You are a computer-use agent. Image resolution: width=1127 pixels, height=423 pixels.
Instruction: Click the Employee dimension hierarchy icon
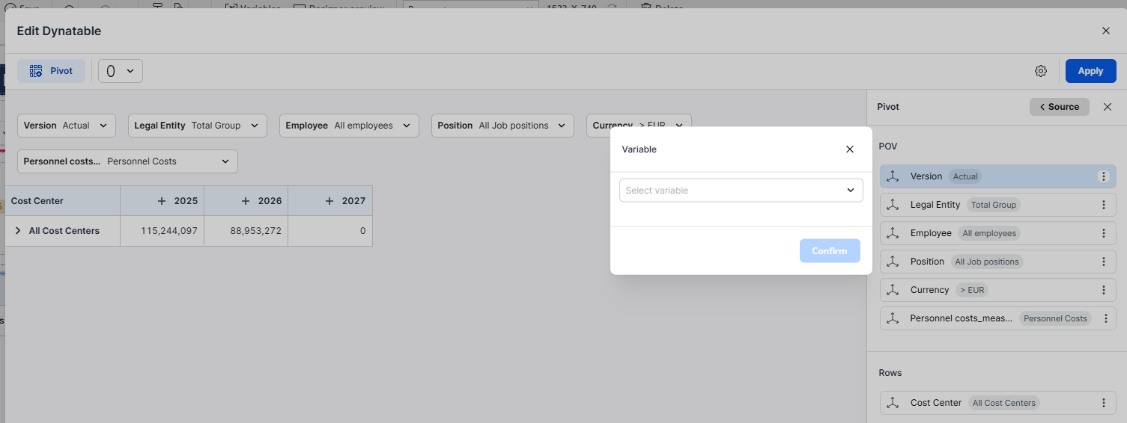(x=892, y=233)
